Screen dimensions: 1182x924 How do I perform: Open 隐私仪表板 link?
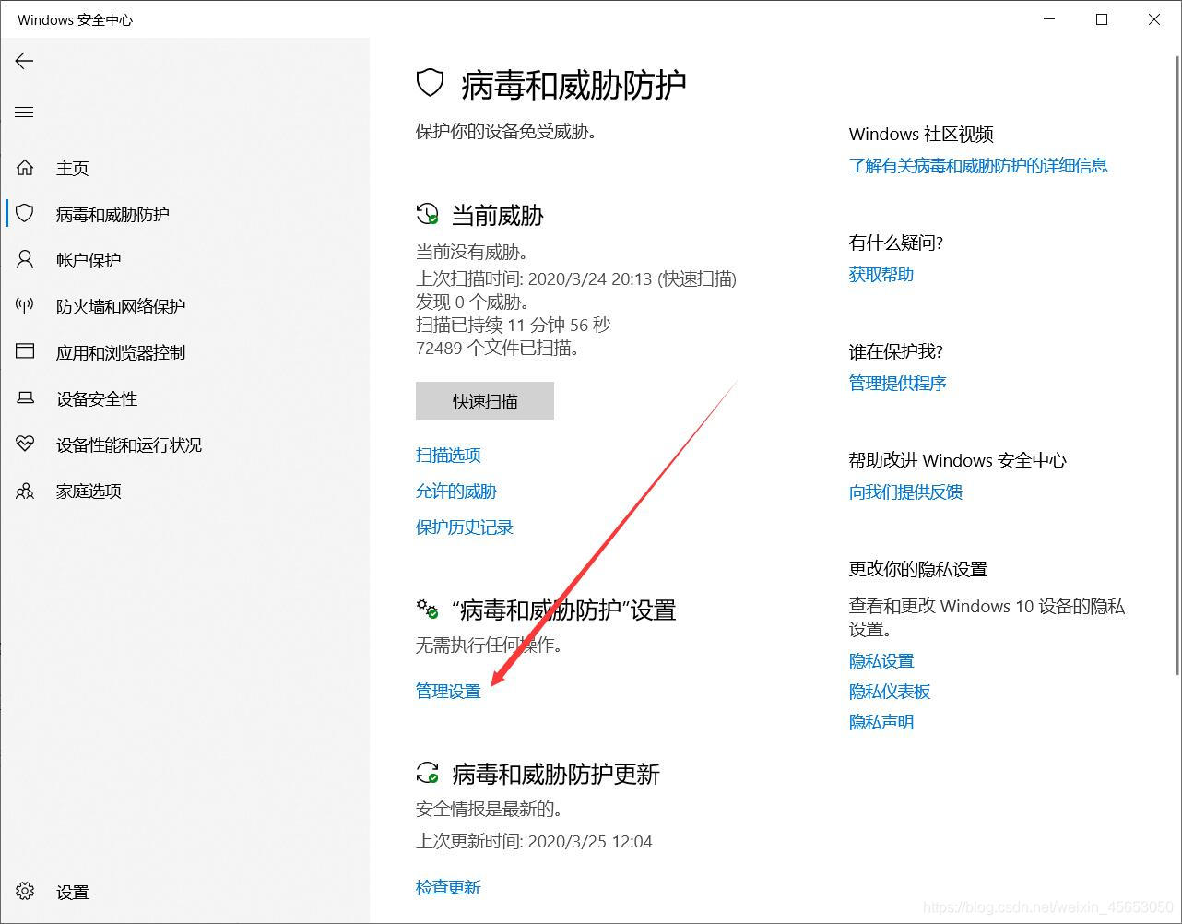point(890,691)
